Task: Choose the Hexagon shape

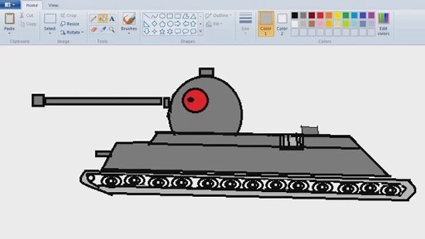Action: tap(170, 24)
